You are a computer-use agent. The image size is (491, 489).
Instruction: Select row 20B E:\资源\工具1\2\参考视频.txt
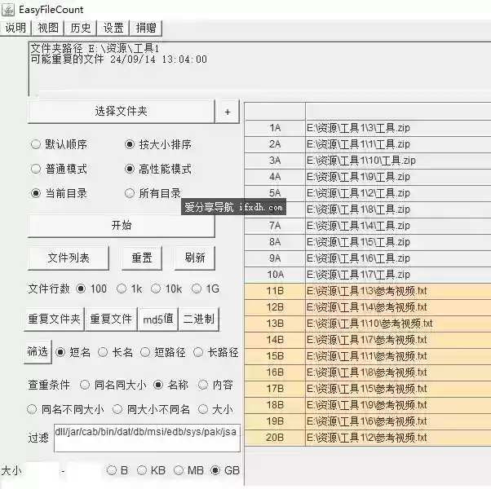(368, 438)
